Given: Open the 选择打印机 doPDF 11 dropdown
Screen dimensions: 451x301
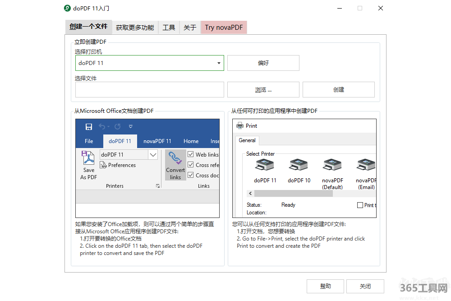Looking at the screenshot, I should coord(219,63).
